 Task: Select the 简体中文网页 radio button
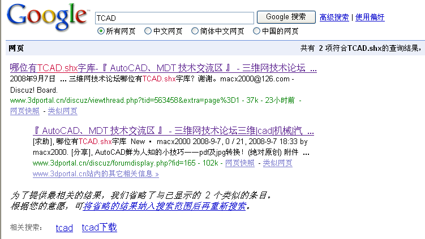tap(195, 31)
